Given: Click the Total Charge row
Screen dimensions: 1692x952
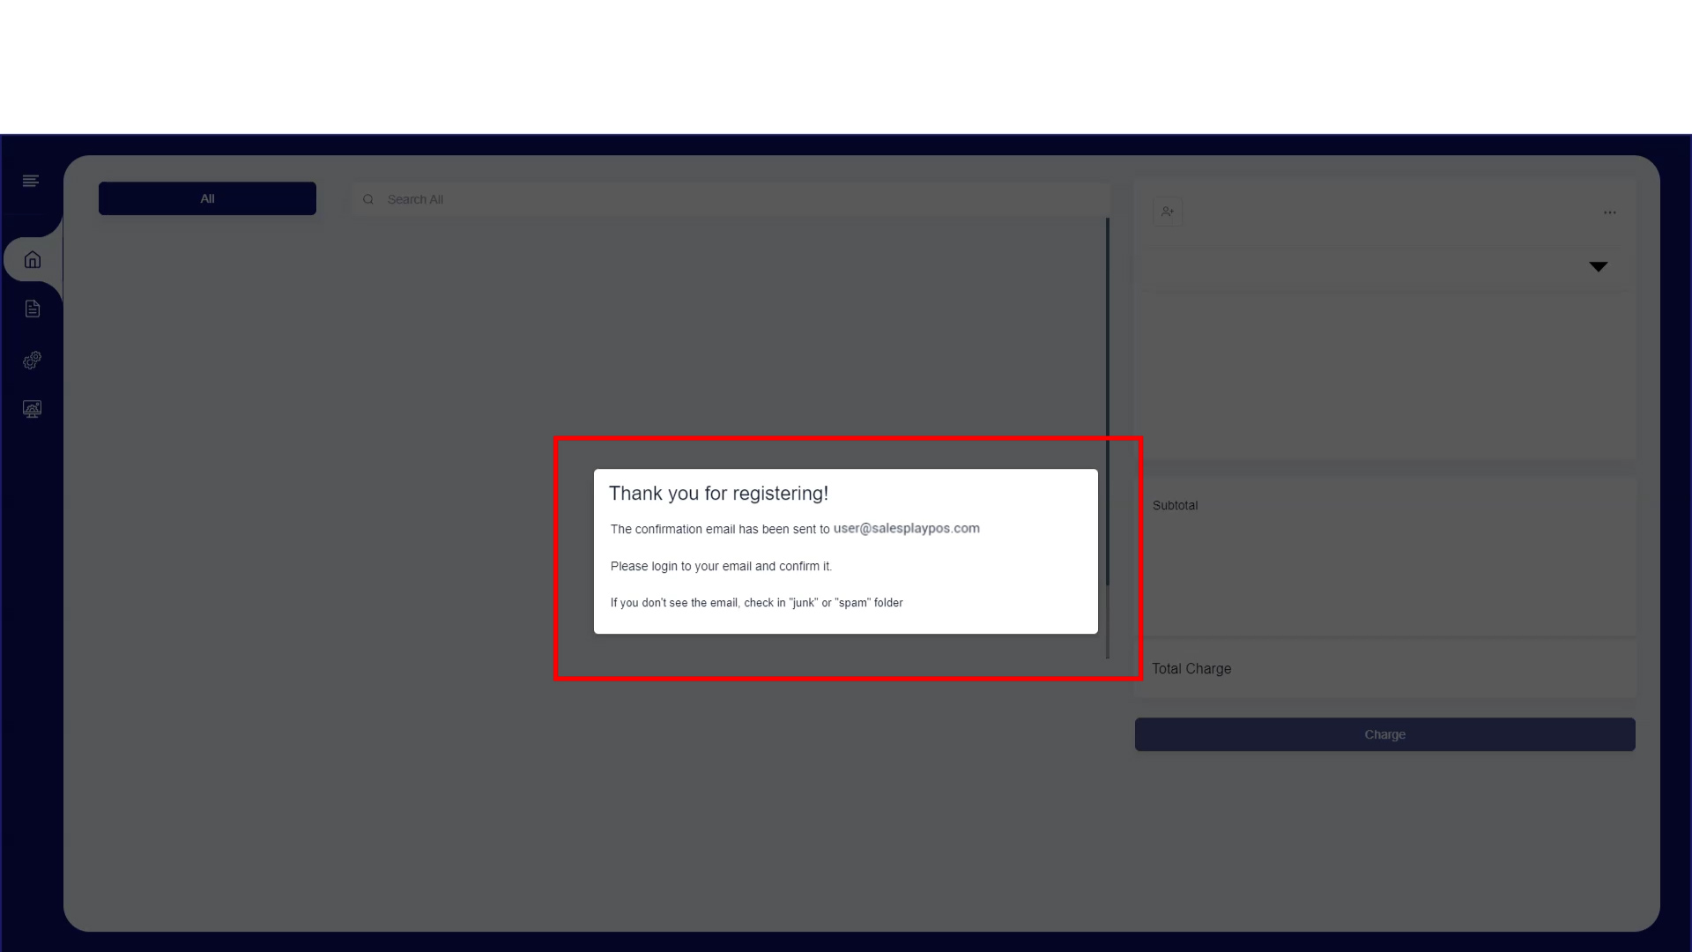Looking at the screenshot, I should pyautogui.click(x=1191, y=669).
